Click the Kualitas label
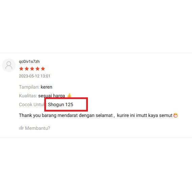Screen dimensions: 192x192 coord(28,96)
